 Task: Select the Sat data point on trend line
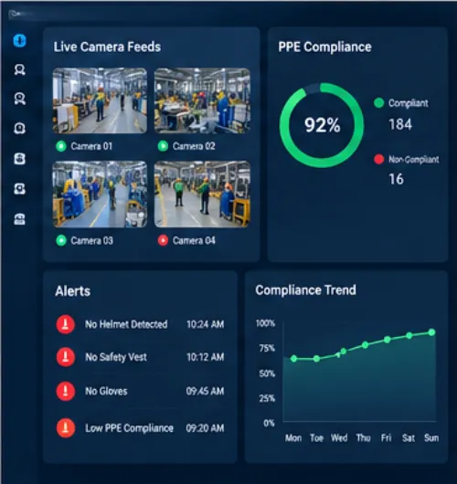point(409,335)
